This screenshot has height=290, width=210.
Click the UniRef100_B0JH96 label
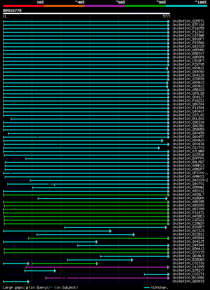pos(188,278)
